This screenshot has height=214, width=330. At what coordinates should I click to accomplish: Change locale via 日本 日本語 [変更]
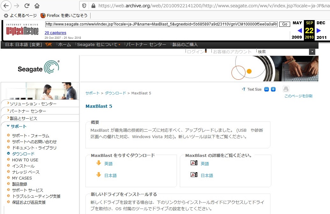24,44
